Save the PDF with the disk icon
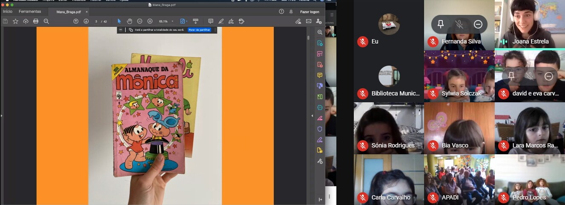 pyautogui.click(x=6, y=21)
